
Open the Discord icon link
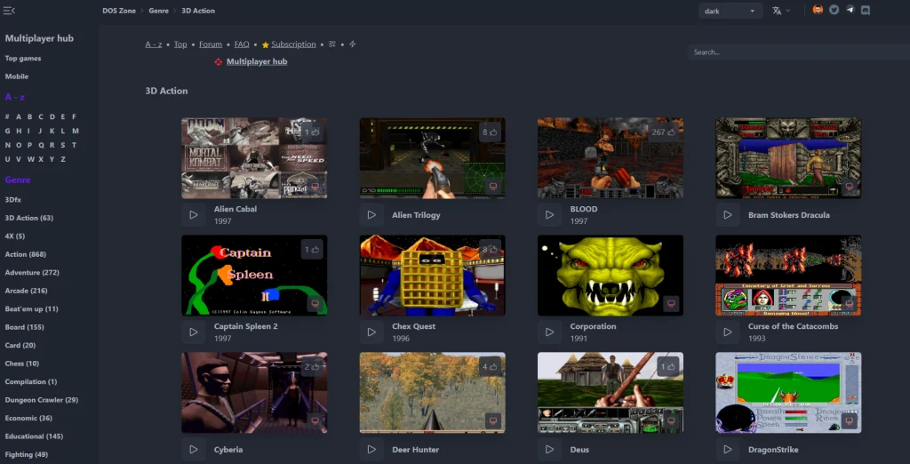pyautogui.click(x=866, y=10)
